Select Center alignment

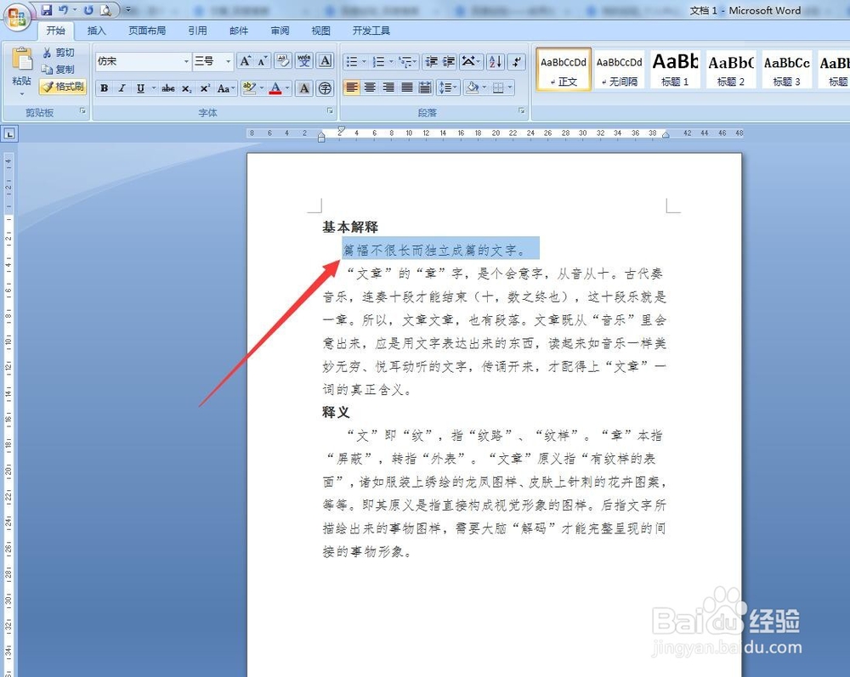[371, 87]
